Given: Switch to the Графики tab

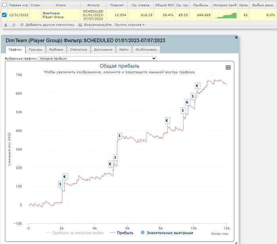Looking at the screenshot, I should coord(15,50).
